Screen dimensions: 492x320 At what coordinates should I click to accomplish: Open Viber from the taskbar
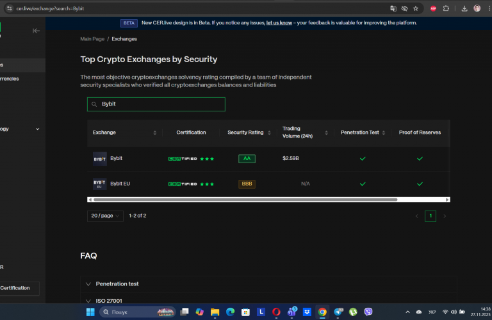(x=368, y=312)
